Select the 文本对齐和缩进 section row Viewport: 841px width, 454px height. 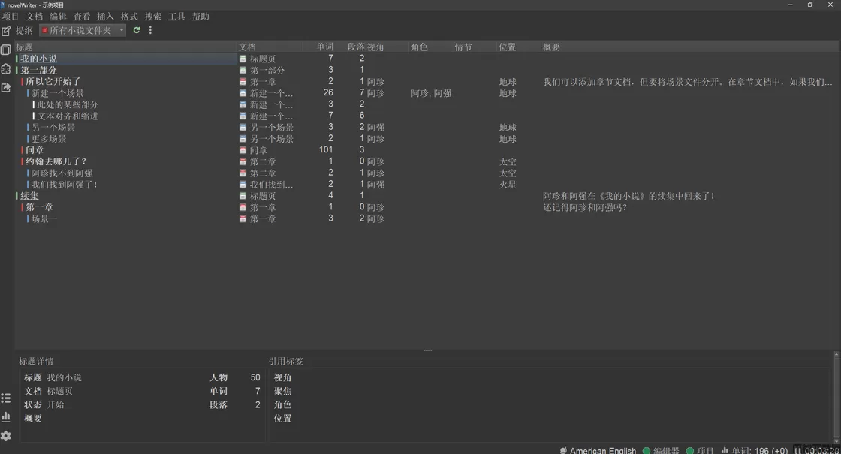pyautogui.click(x=68, y=116)
